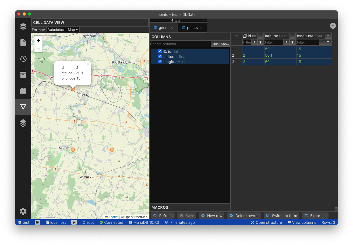
Task: Open the plugins sidebar icon
Action: click(23, 91)
